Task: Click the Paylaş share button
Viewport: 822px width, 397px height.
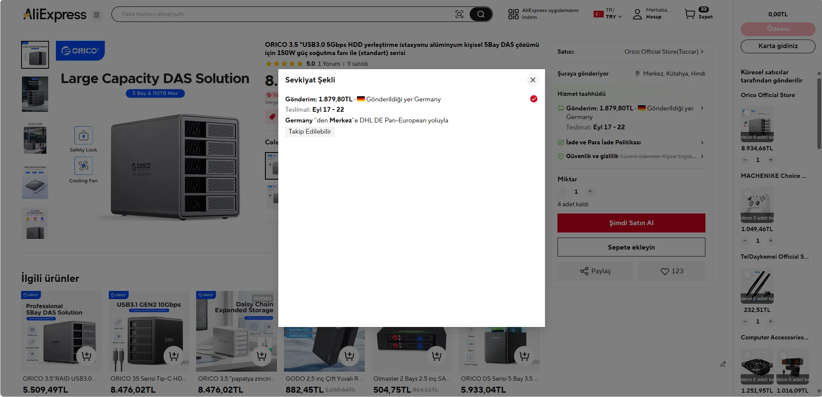Action: 595,271
